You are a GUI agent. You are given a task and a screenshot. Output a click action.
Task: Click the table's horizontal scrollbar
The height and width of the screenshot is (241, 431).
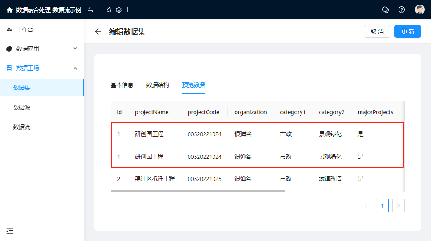198,191
